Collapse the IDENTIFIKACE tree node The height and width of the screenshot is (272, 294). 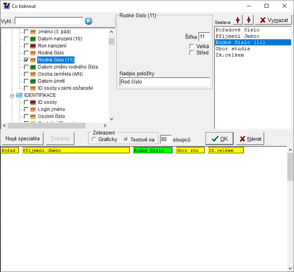tap(12, 95)
